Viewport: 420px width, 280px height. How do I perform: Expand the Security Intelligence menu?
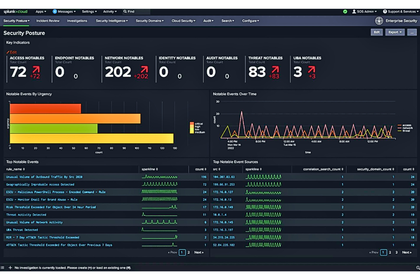(x=112, y=21)
